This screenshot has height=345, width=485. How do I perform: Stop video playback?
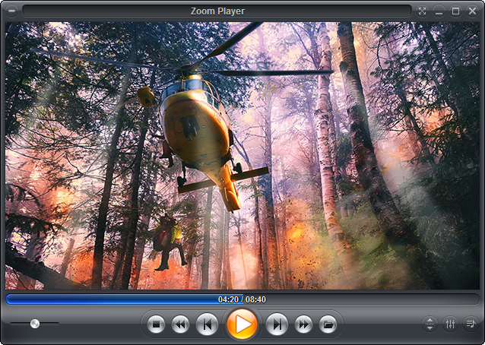[156, 324]
